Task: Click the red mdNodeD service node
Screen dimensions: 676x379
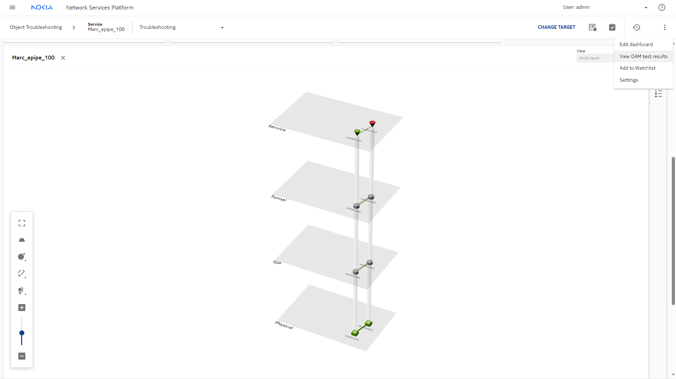Action: point(372,124)
